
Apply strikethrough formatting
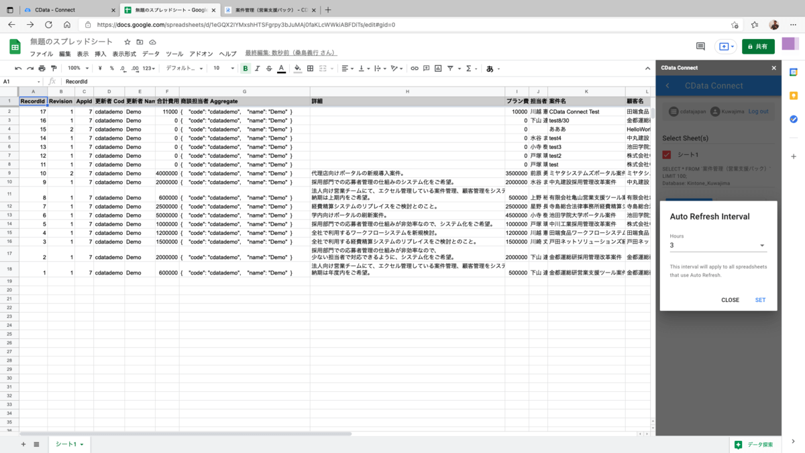pyautogui.click(x=269, y=68)
